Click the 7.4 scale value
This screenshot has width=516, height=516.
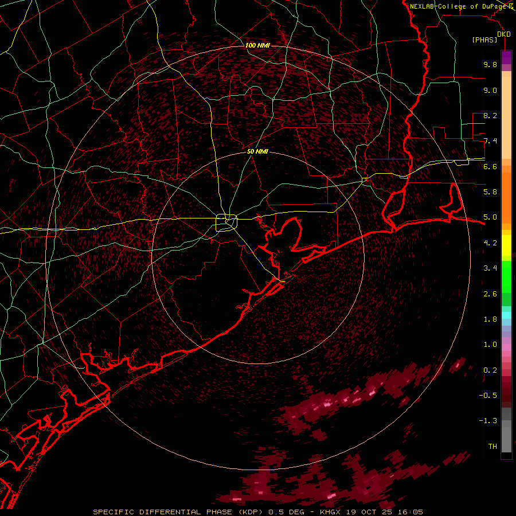[490, 141]
